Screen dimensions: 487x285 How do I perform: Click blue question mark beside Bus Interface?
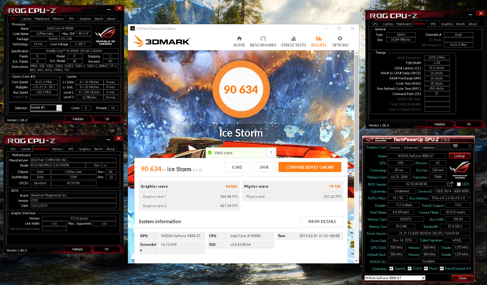point(469,198)
